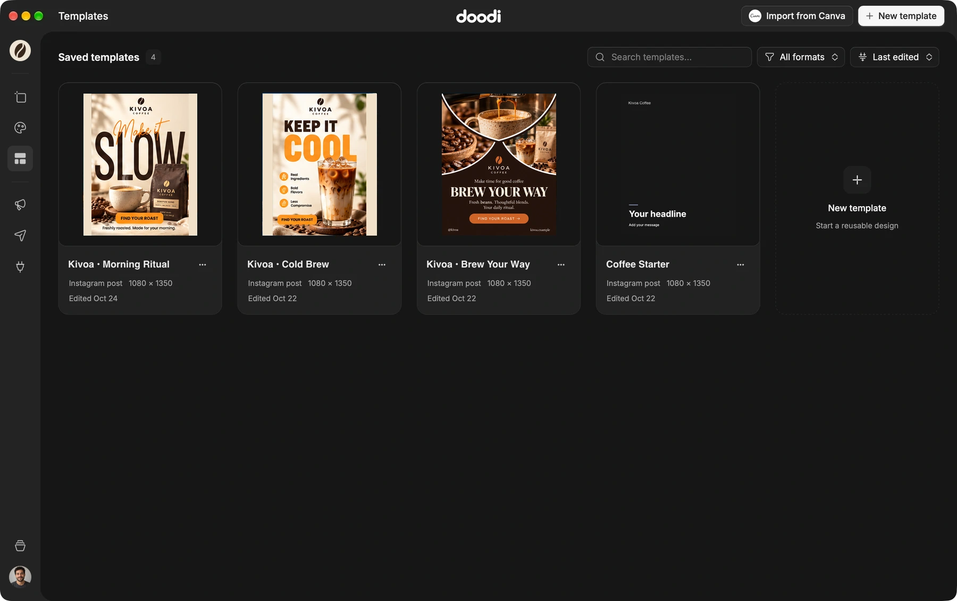Open the user profile avatar
957x601 pixels.
click(x=20, y=577)
